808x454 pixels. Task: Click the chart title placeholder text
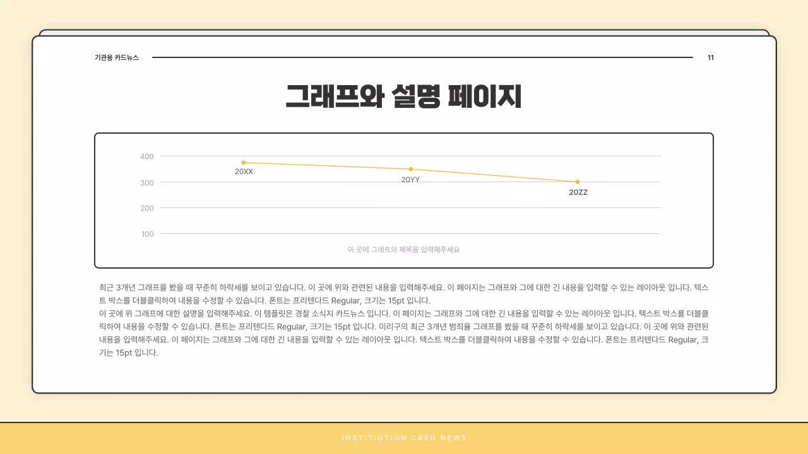[403, 249]
